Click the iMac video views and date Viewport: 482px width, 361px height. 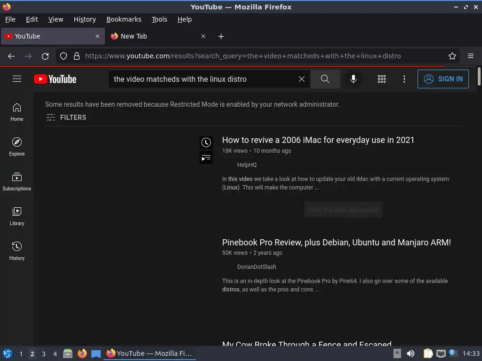pos(257,151)
